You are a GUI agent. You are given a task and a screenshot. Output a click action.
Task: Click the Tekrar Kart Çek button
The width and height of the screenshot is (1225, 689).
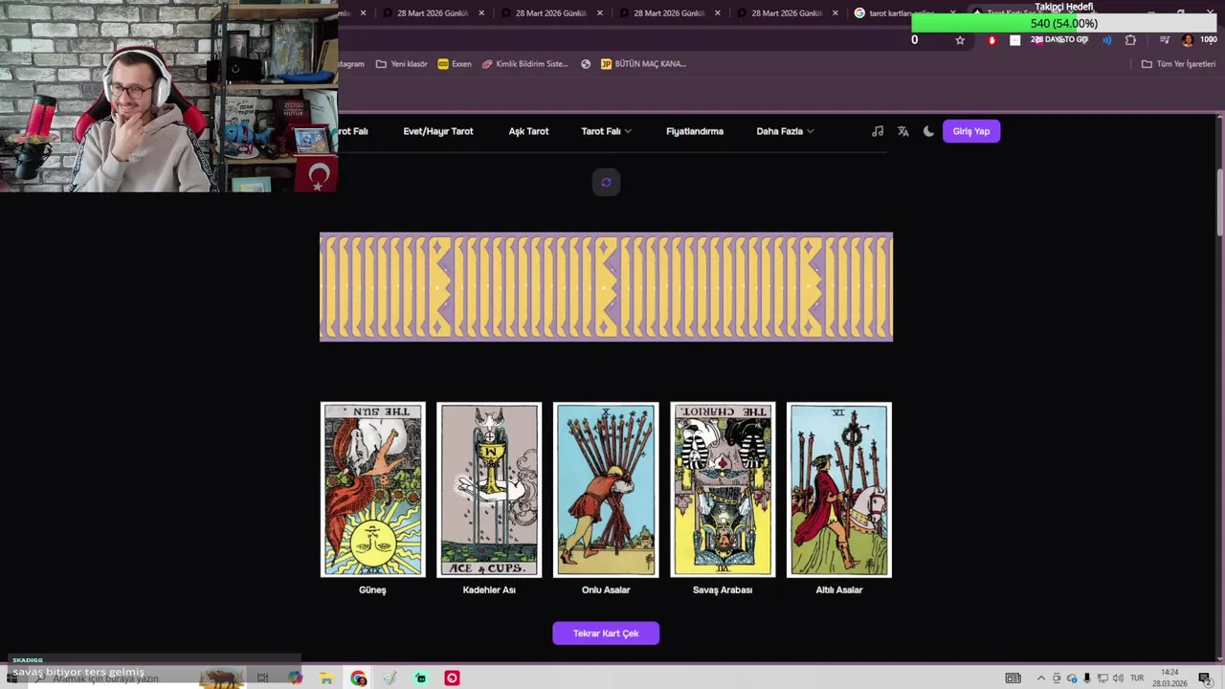(x=606, y=633)
